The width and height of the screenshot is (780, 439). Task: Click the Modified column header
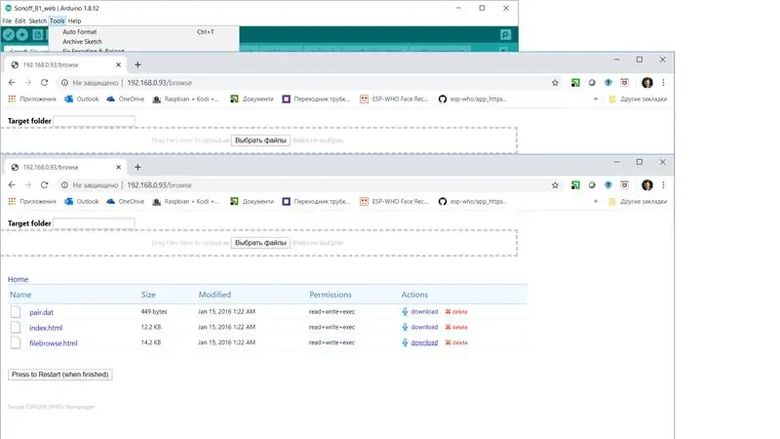pos(214,295)
